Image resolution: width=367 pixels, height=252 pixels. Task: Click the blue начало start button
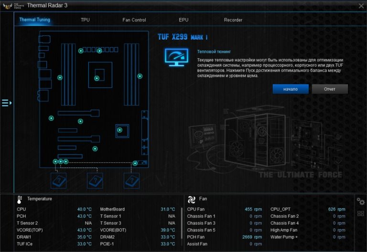[x=291, y=89]
